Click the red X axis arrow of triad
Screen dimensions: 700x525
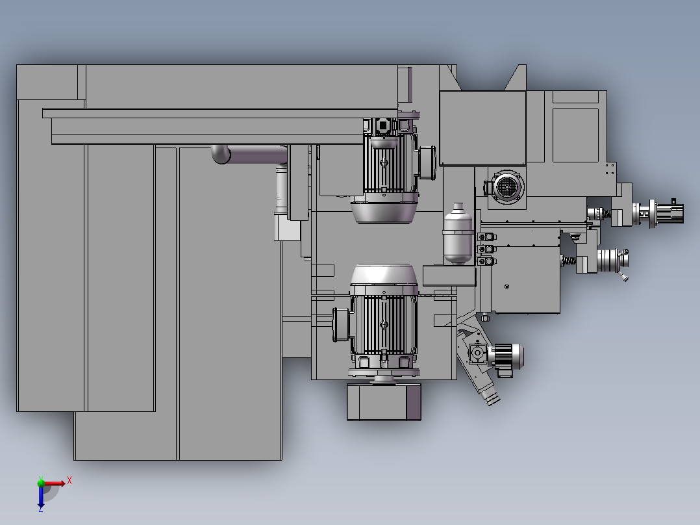(x=55, y=483)
